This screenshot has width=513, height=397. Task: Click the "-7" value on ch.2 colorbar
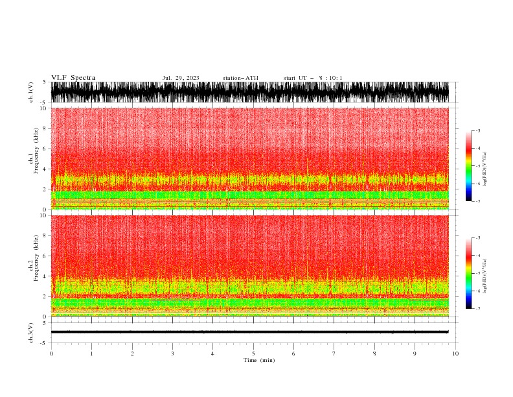coord(478,309)
